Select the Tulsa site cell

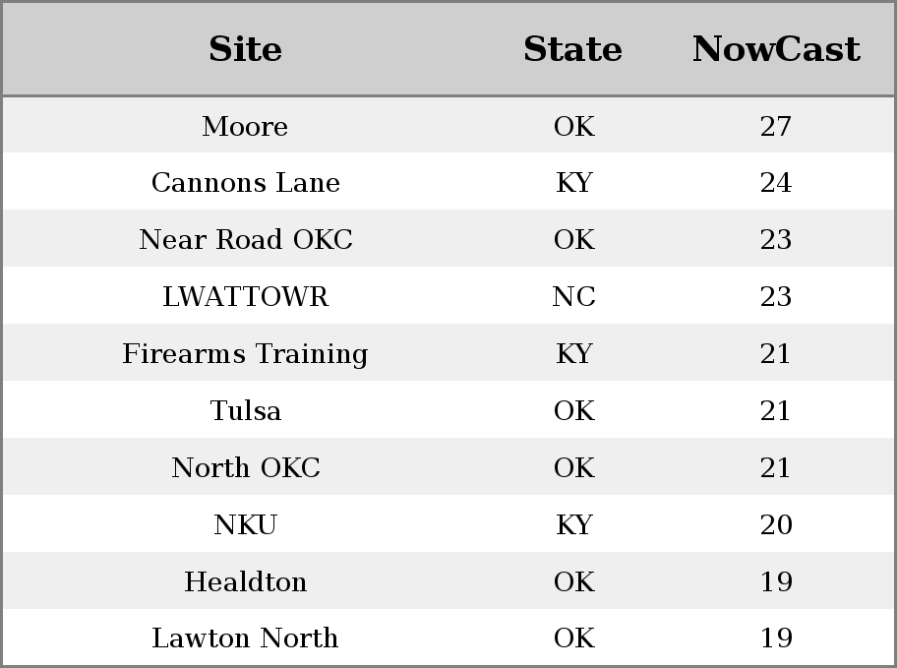[246, 410]
